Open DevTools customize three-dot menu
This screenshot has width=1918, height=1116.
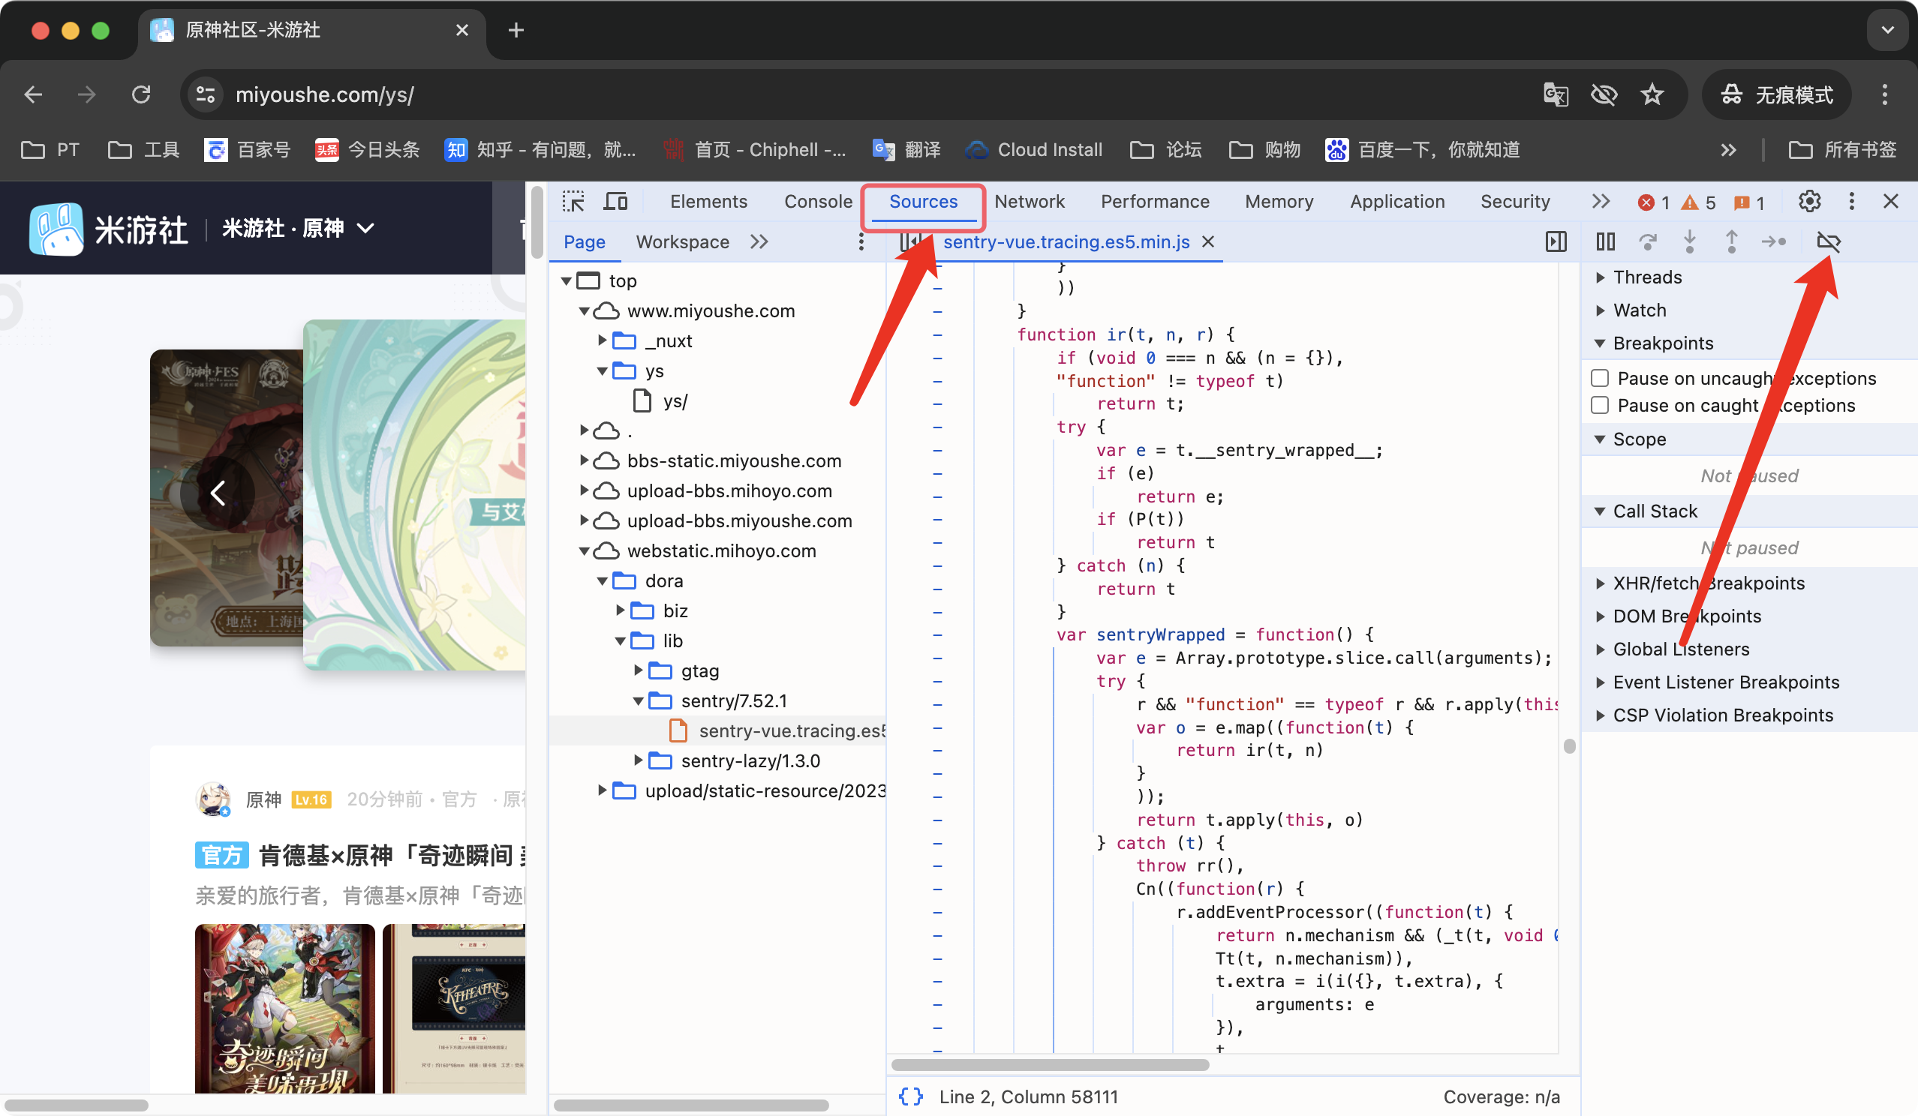point(1852,202)
